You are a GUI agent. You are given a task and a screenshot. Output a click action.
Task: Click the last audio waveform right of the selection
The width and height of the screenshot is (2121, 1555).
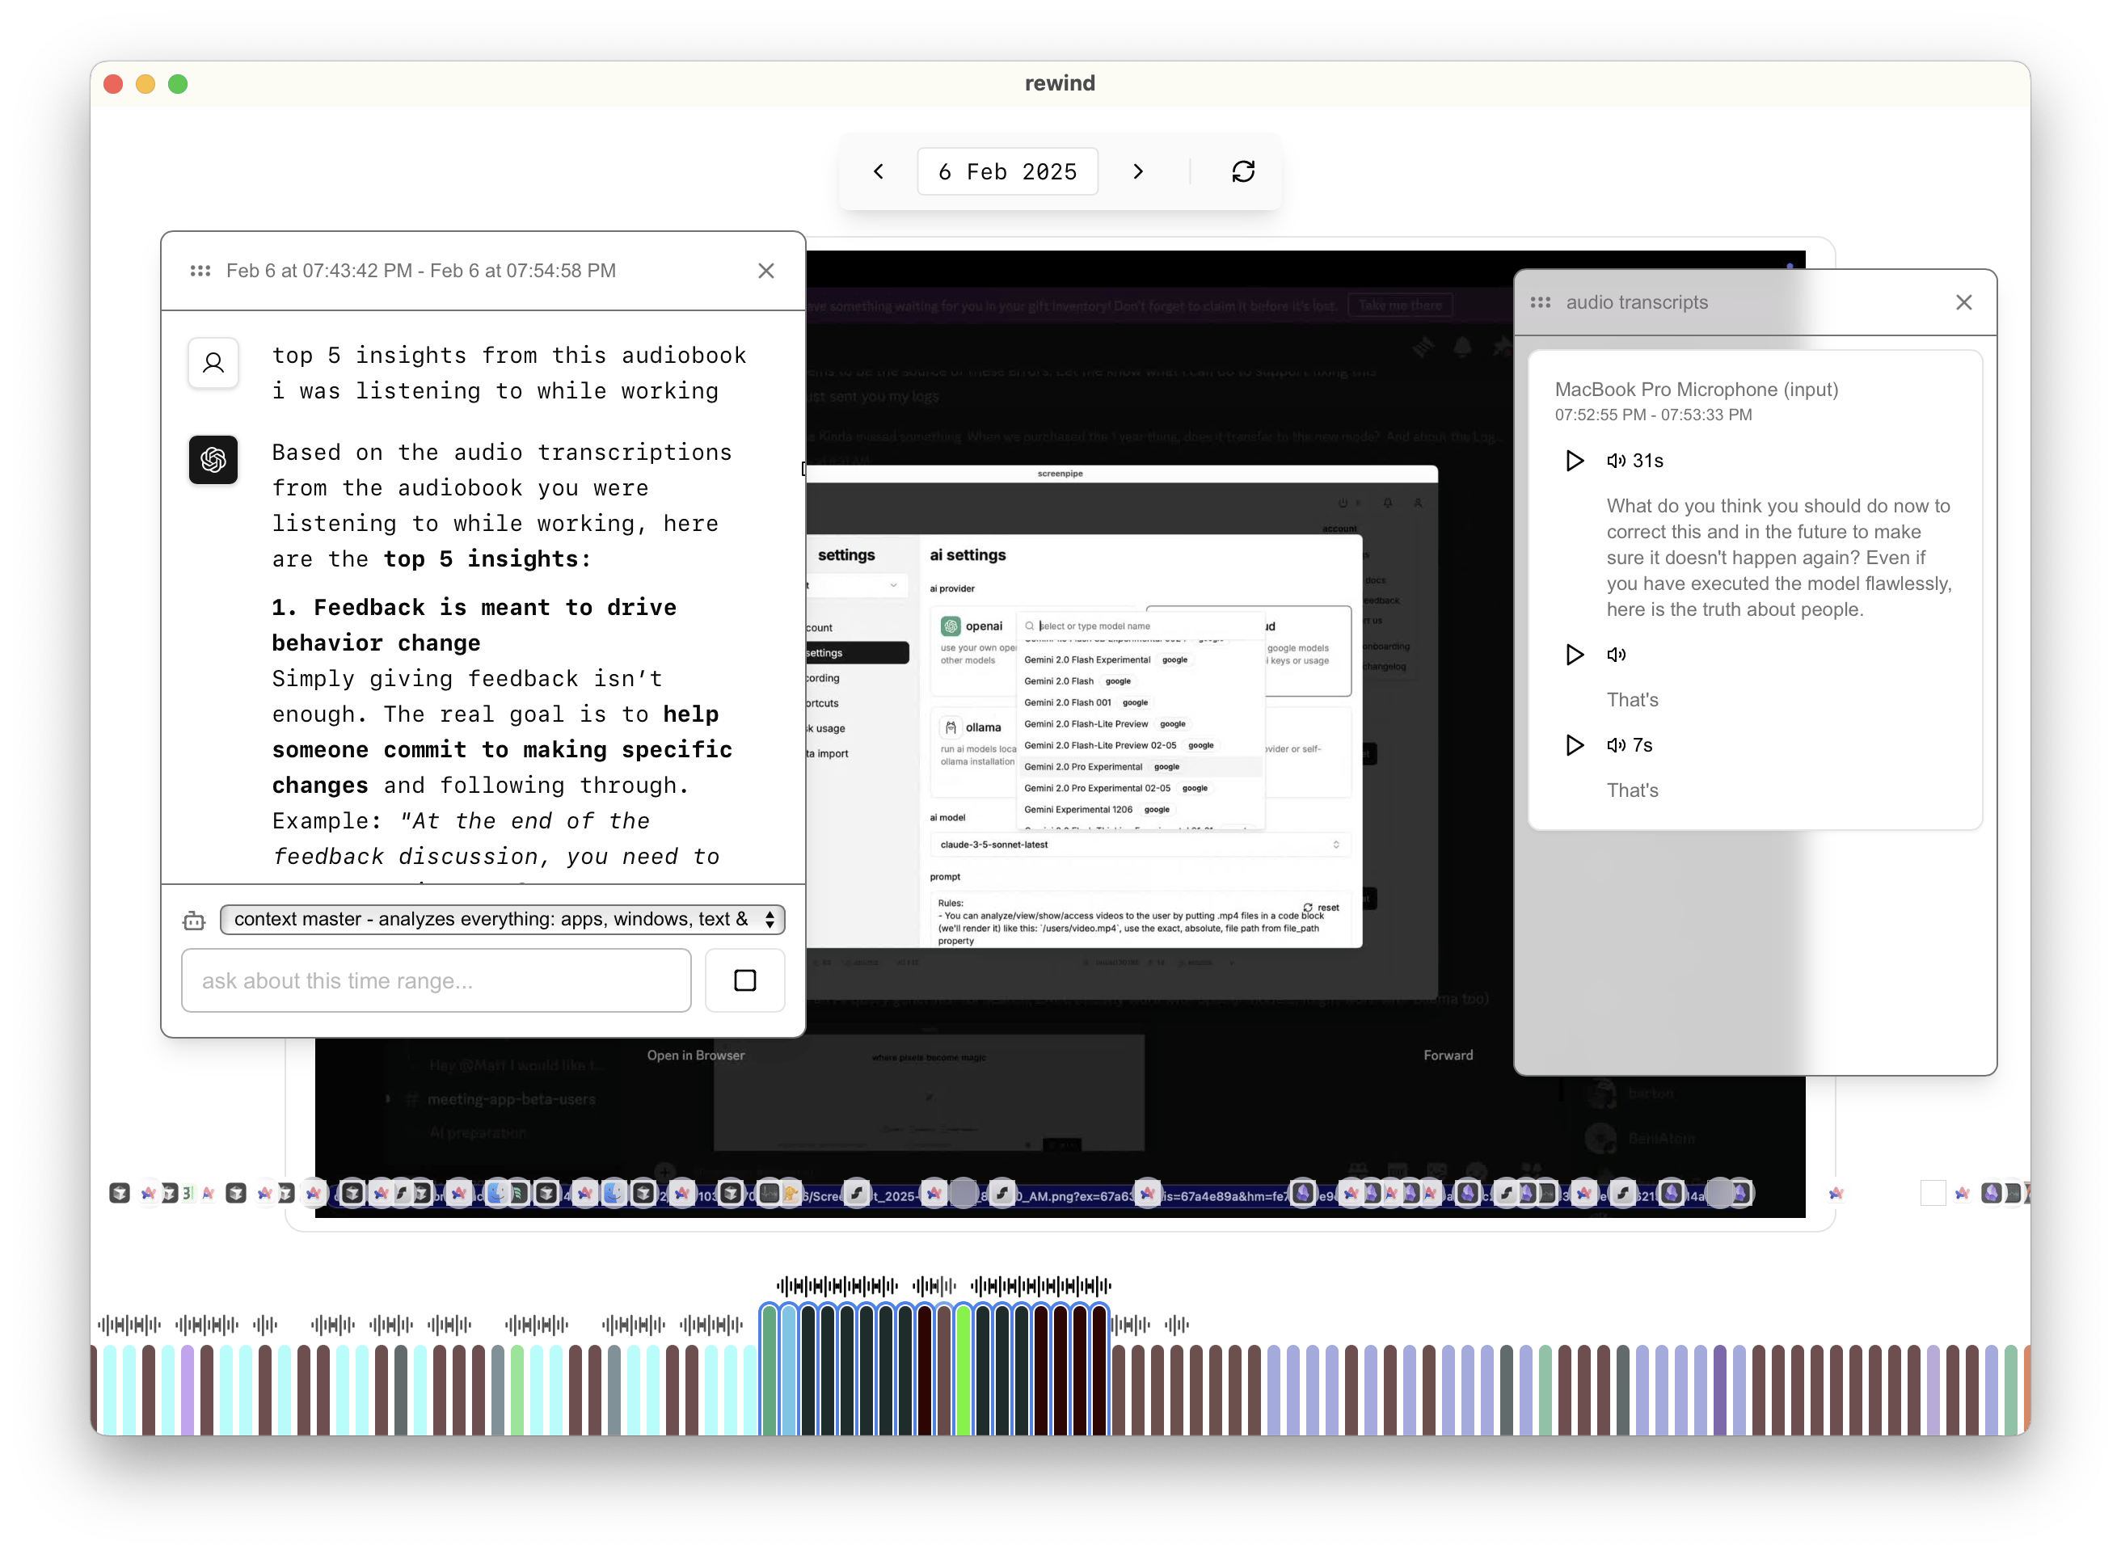[1177, 1326]
